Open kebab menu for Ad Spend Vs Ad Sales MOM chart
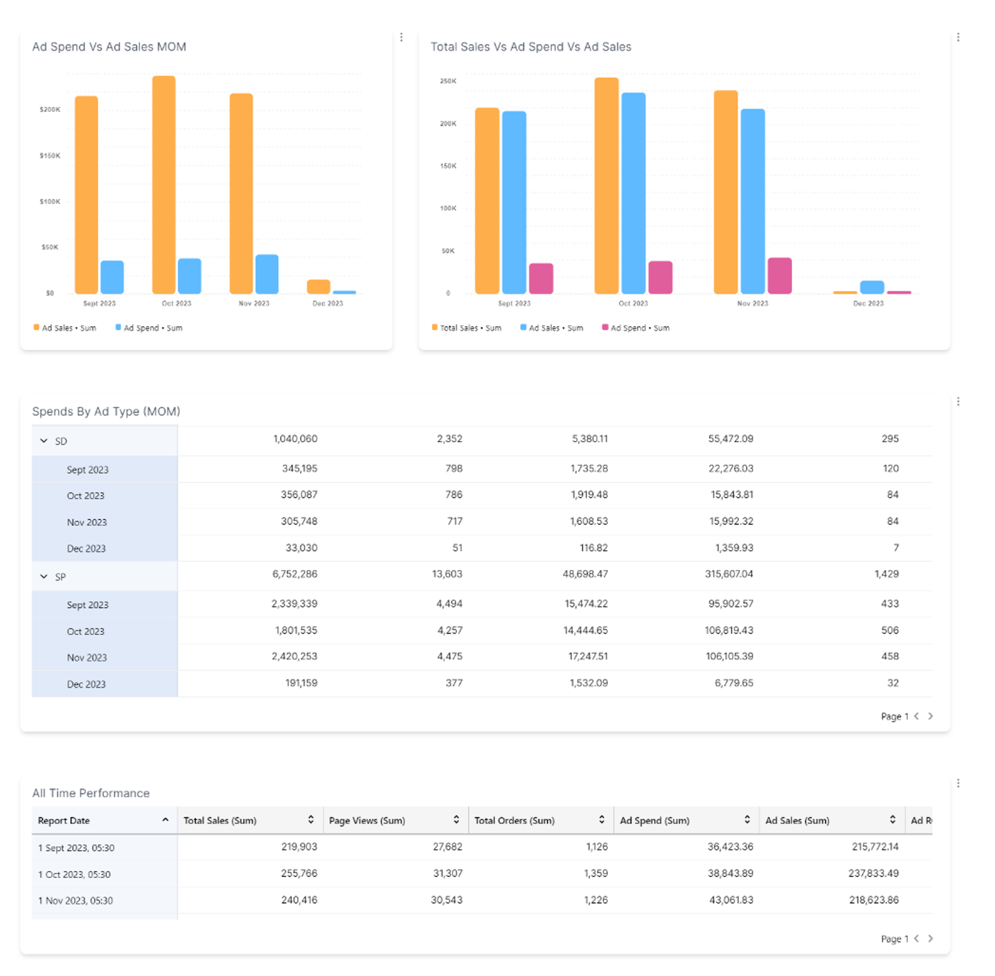Screen dimensions: 995x976 (x=401, y=37)
